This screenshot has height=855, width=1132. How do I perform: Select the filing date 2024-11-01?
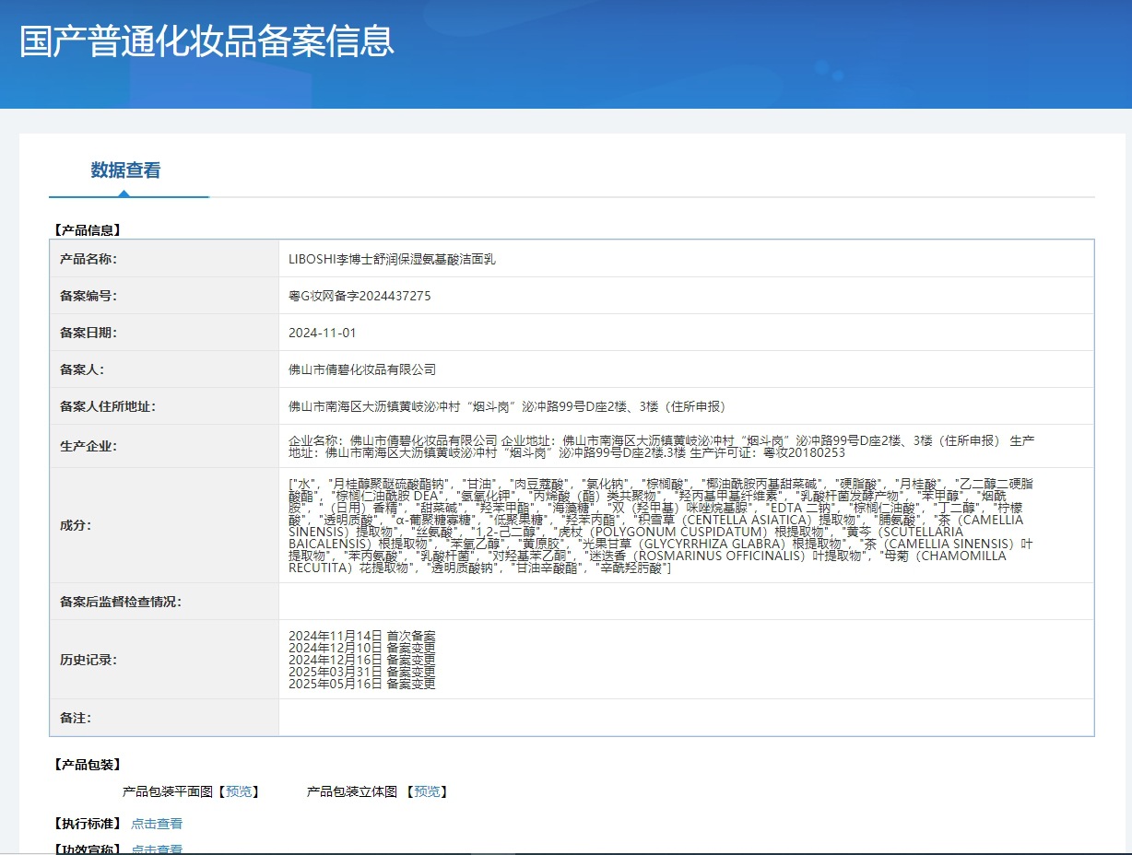click(322, 333)
